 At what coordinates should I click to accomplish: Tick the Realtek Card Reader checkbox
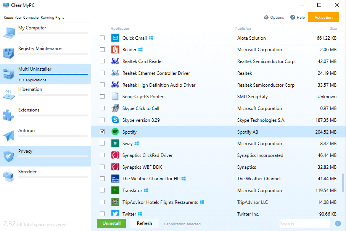pos(102,61)
